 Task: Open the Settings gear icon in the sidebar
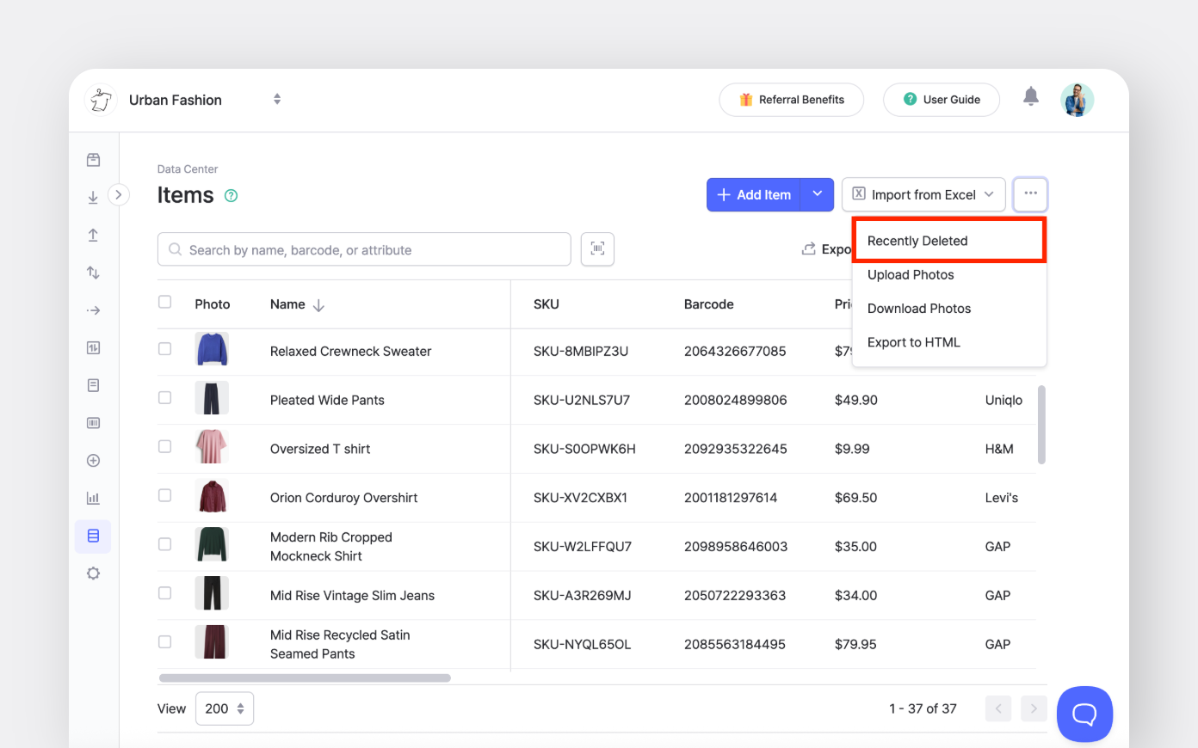pyautogui.click(x=93, y=573)
